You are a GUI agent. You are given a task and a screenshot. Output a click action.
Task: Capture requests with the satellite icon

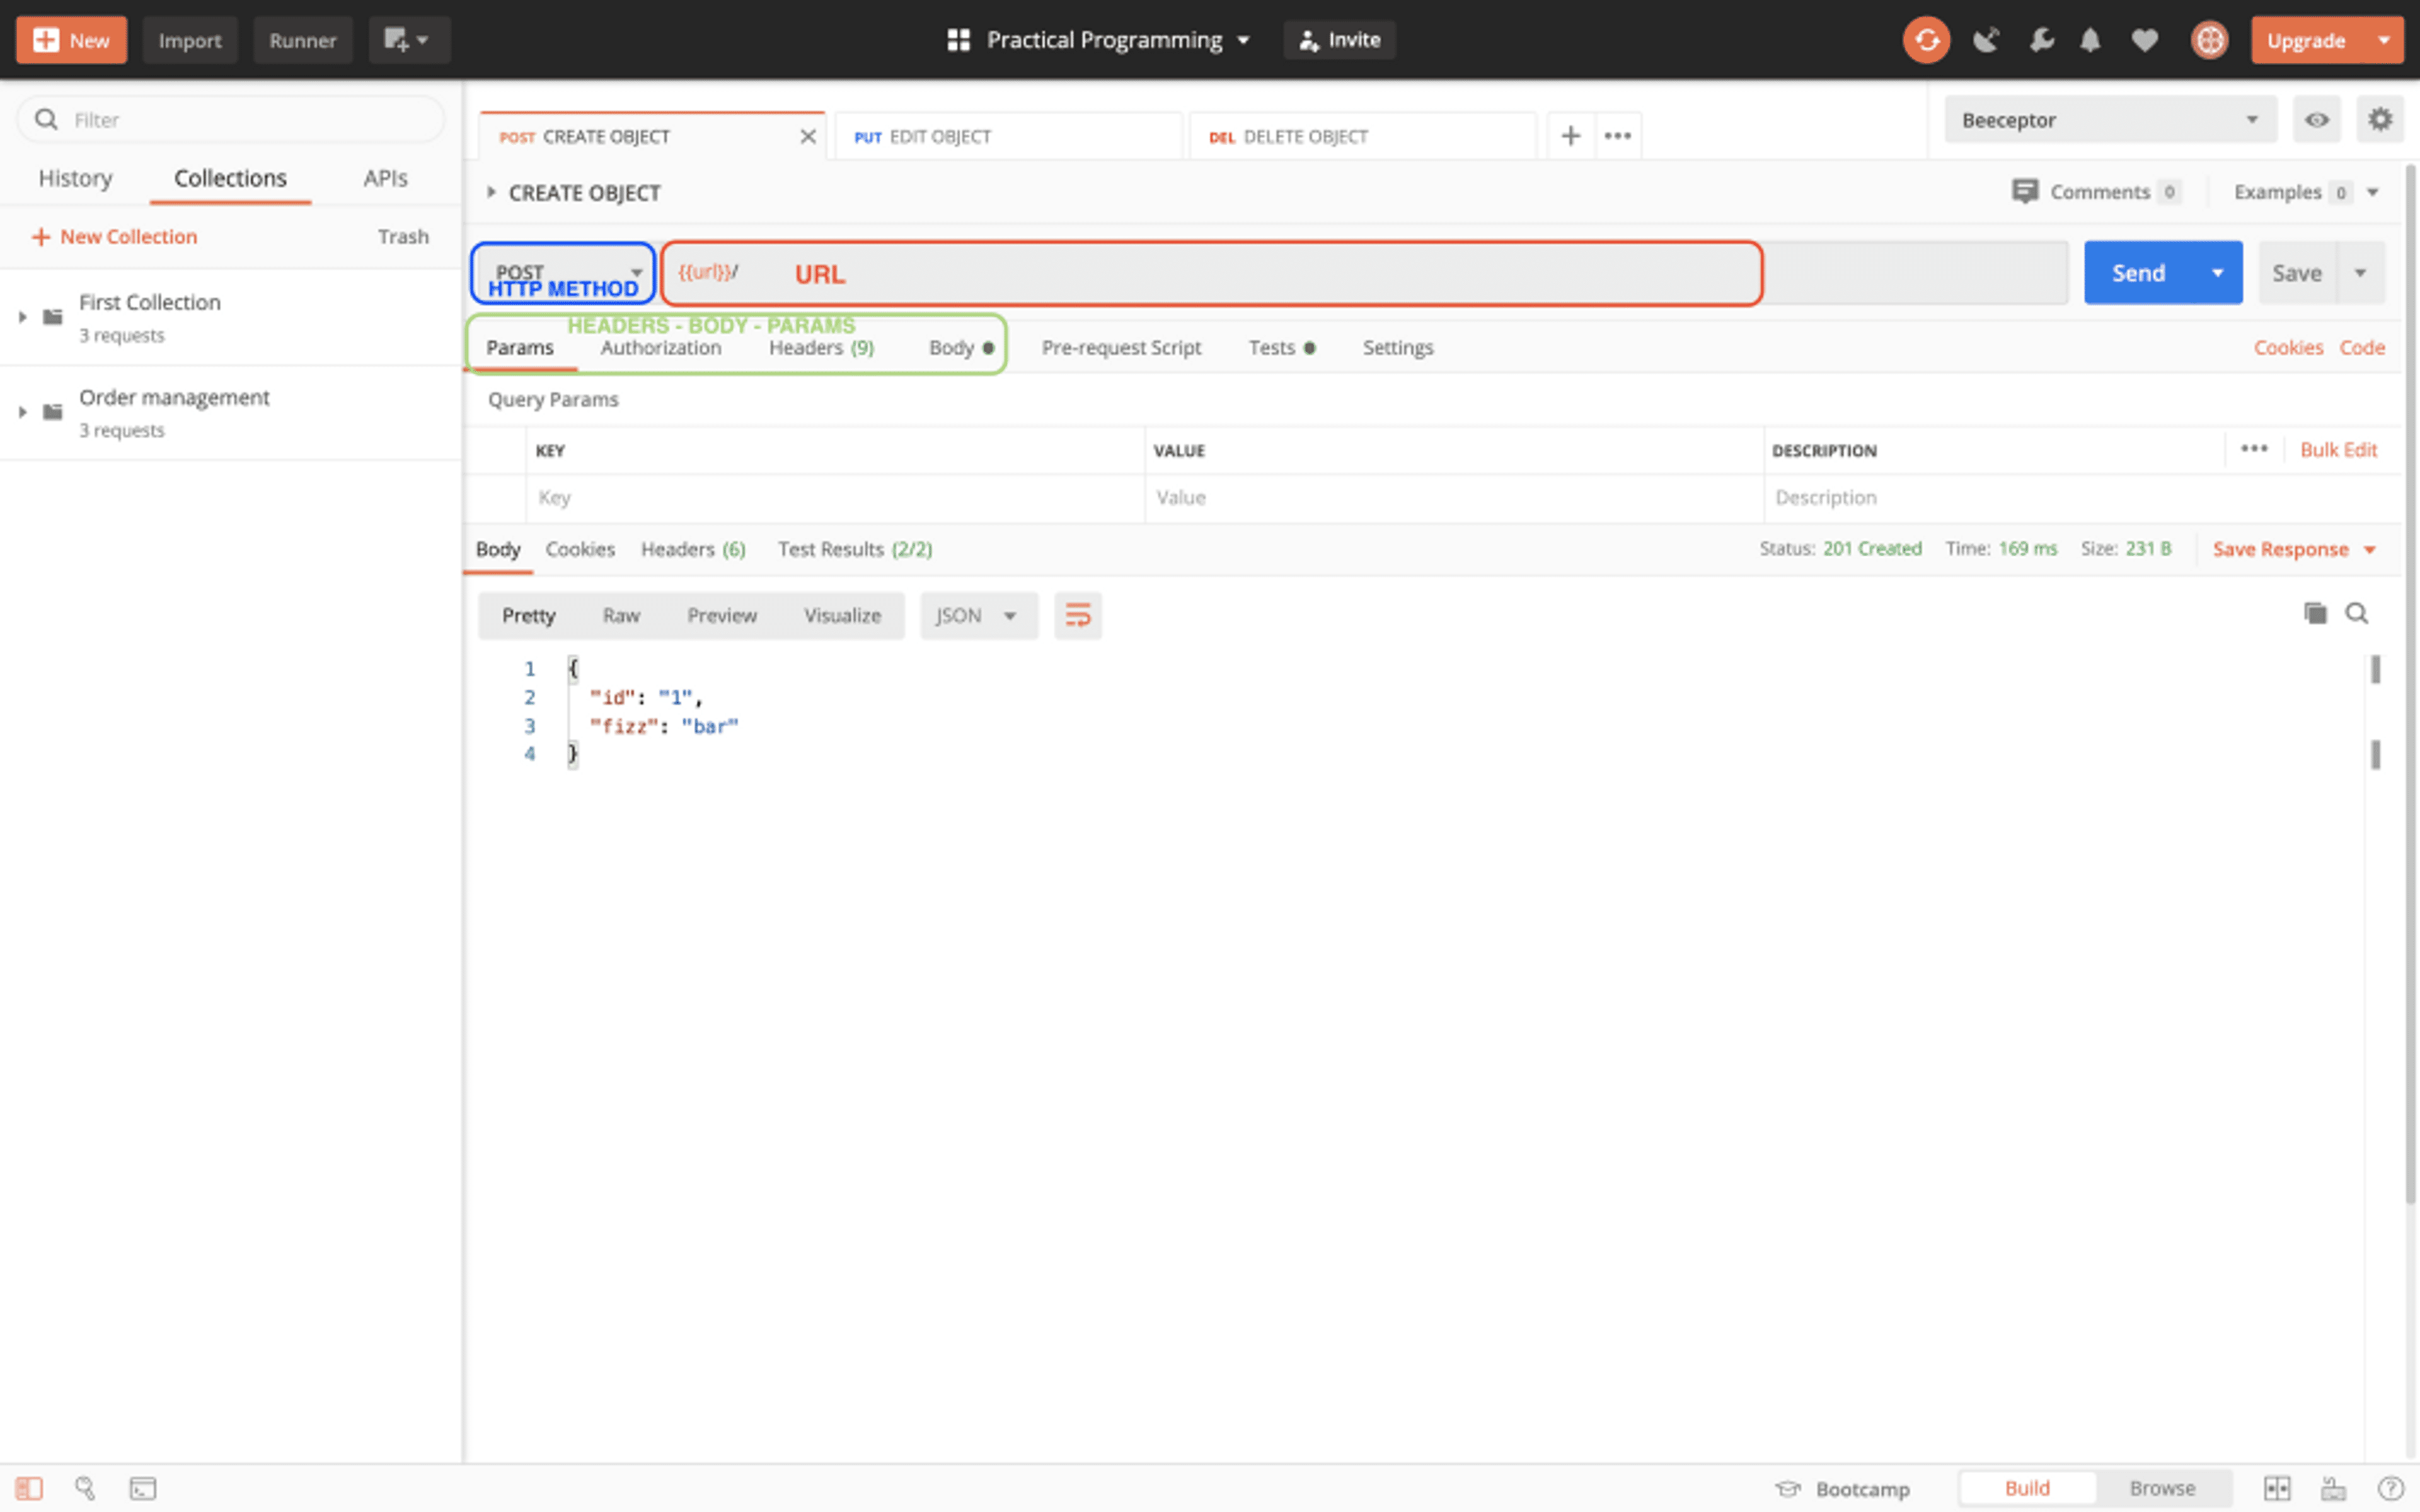[1986, 40]
